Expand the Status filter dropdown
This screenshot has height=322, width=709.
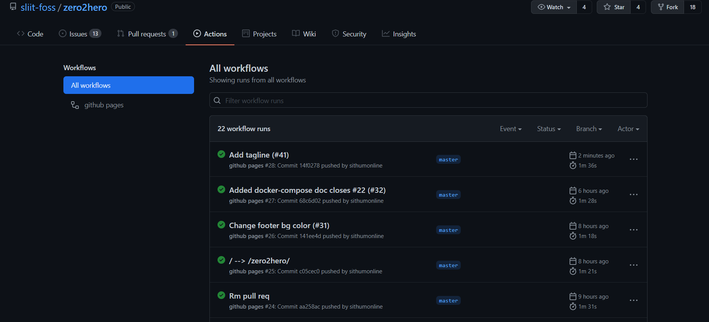coord(549,129)
